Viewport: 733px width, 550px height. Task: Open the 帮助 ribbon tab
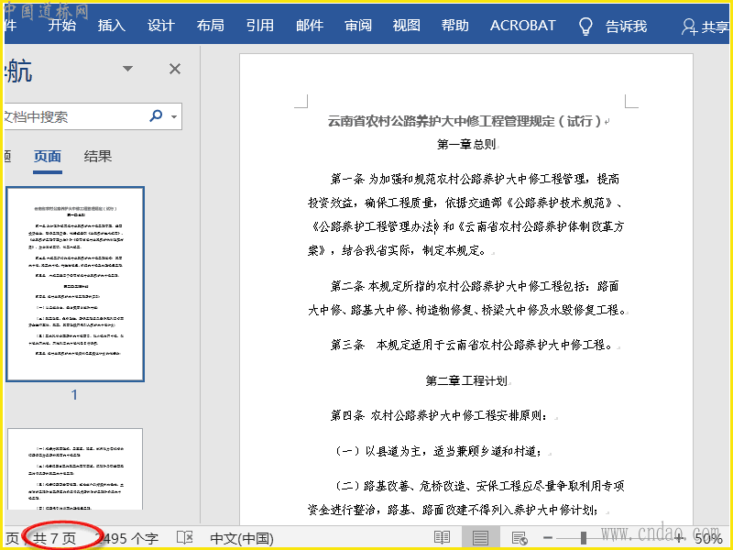(454, 26)
